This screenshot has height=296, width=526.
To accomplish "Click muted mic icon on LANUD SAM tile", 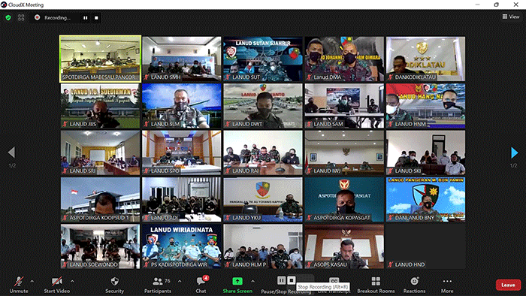I will click(309, 124).
